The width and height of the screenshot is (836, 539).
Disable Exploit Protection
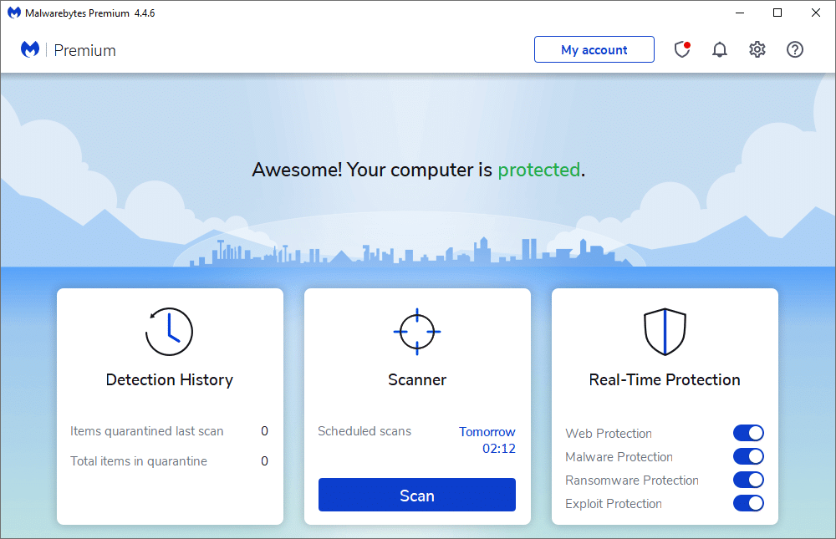(x=748, y=503)
